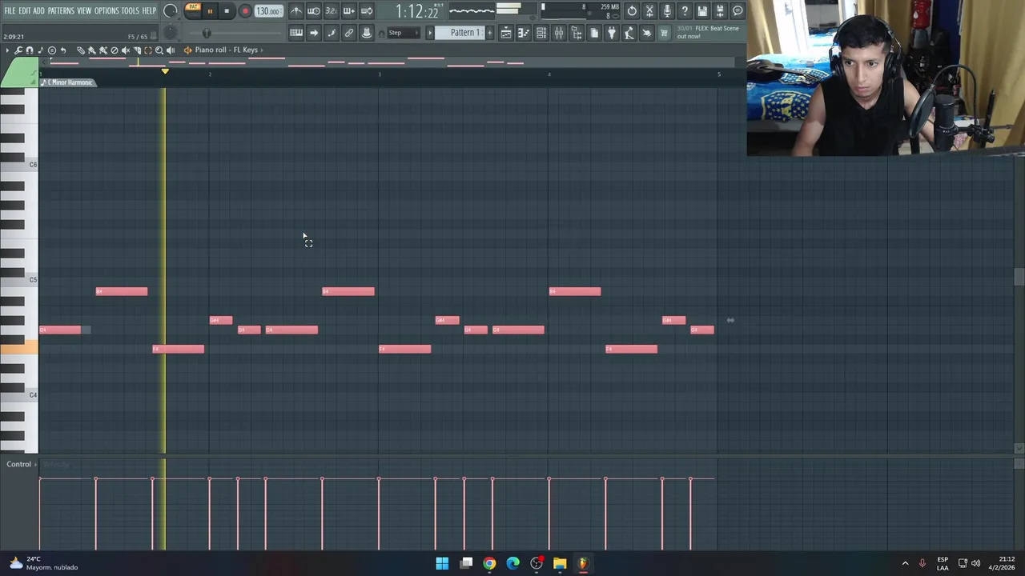The image size is (1025, 576).
Task: Click the main pitch knob
Action: click(x=170, y=33)
